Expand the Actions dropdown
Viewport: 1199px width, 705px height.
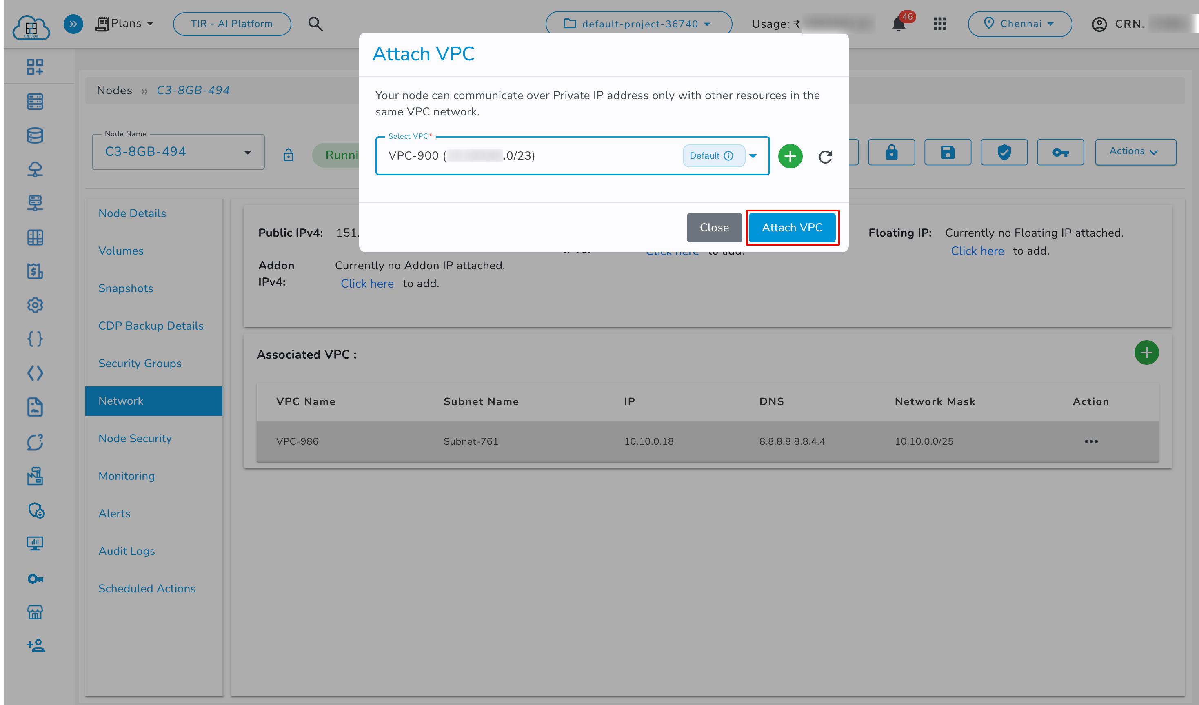1135,151
